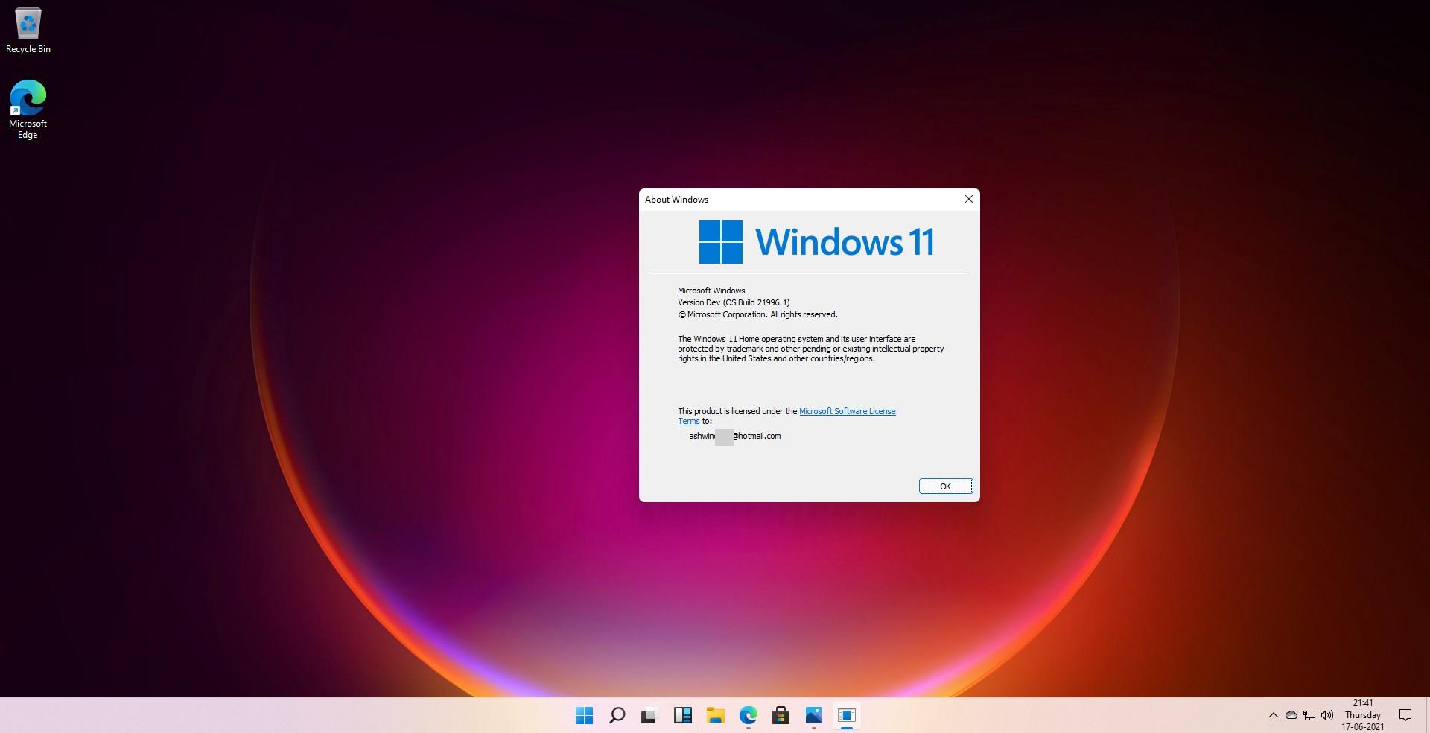Open the Widgets panel
Image resolution: width=1430 pixels, height=733 pixels.
(x=682, y=716)
